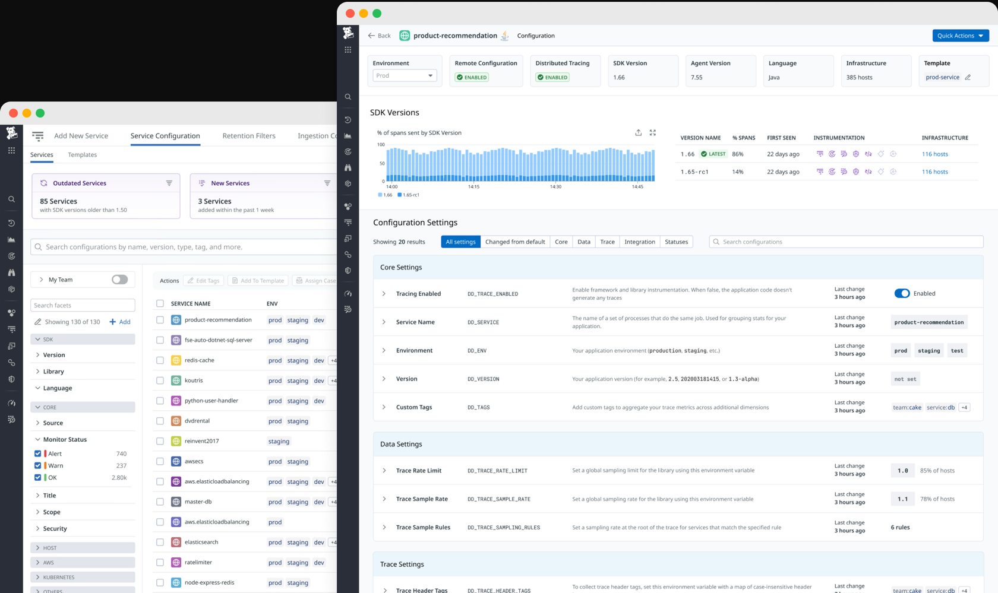
Task: Open Add New Service tab
Action: 81,136
